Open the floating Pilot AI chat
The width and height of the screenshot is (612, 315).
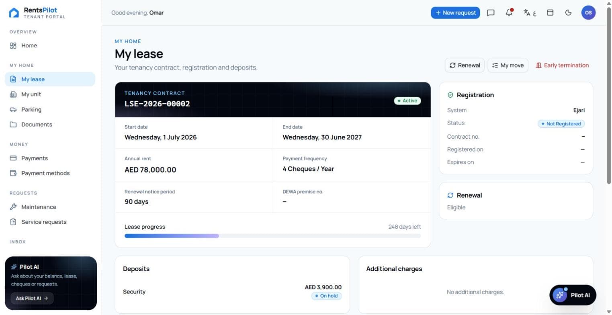[x=573, y=295]
